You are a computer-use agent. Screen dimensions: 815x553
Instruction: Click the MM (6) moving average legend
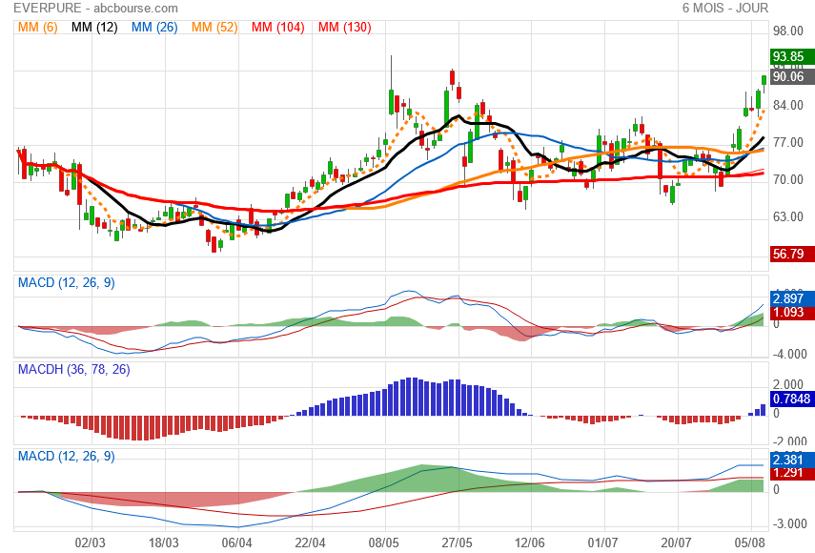click(38, 27)
